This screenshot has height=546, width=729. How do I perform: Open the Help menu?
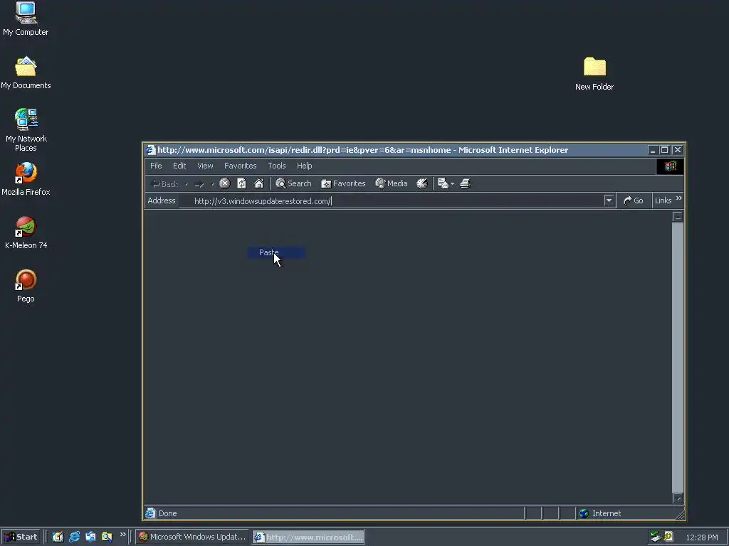(x=305, y=166)
